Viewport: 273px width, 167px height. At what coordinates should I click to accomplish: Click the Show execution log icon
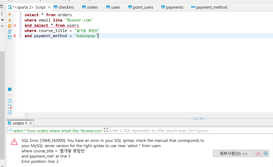coord(10,107)
